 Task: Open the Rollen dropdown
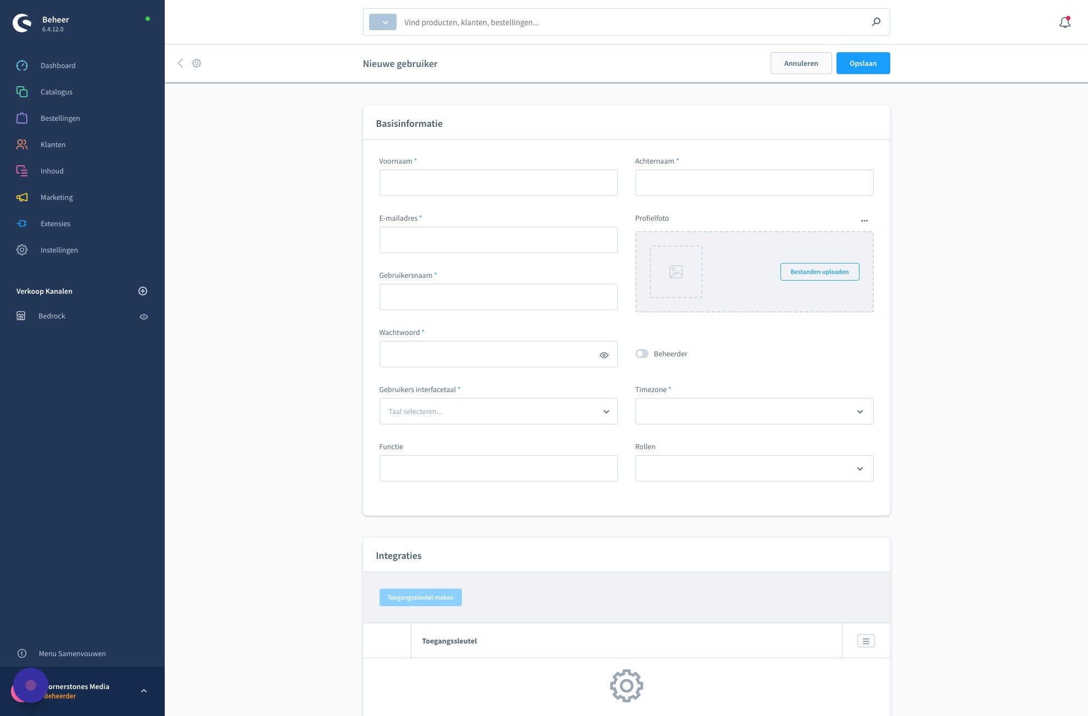click(754, 468)
